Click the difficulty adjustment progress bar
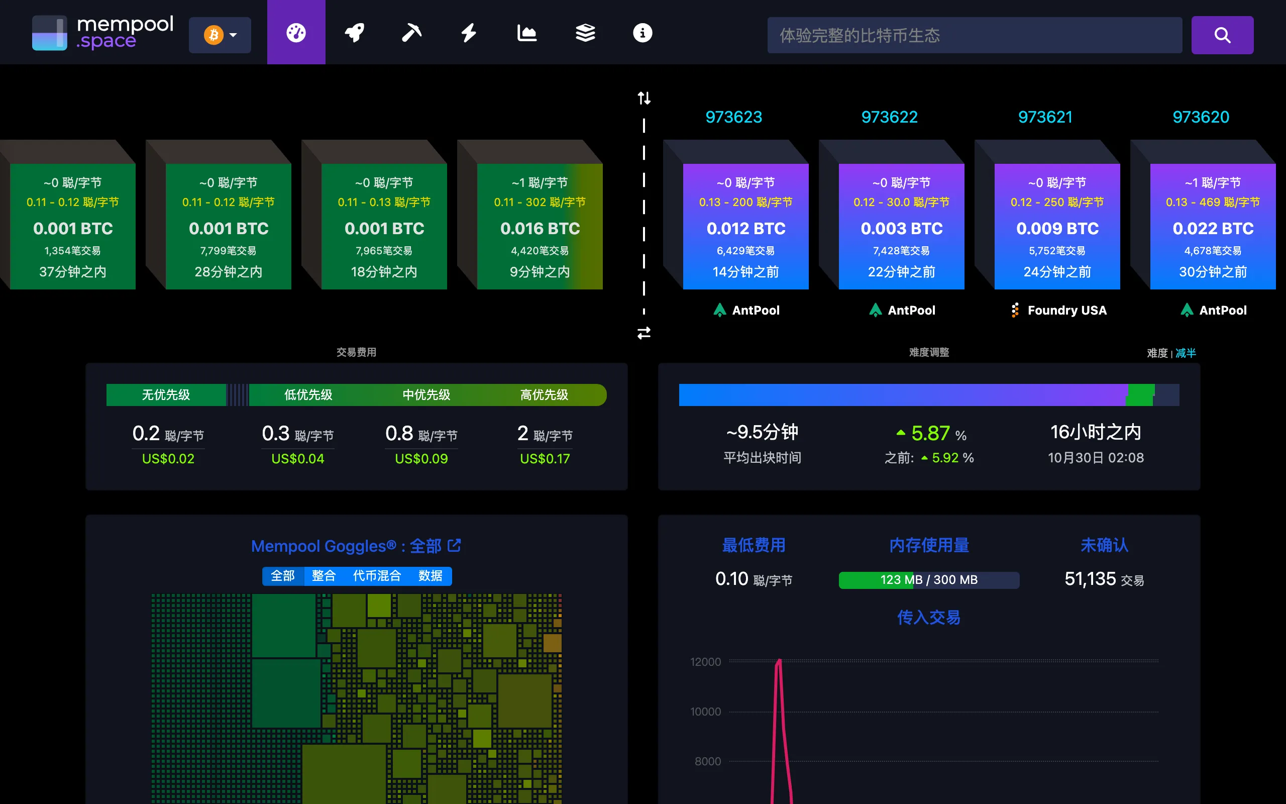Screen dimensions: 1286x804 click(x=929, y=394)
